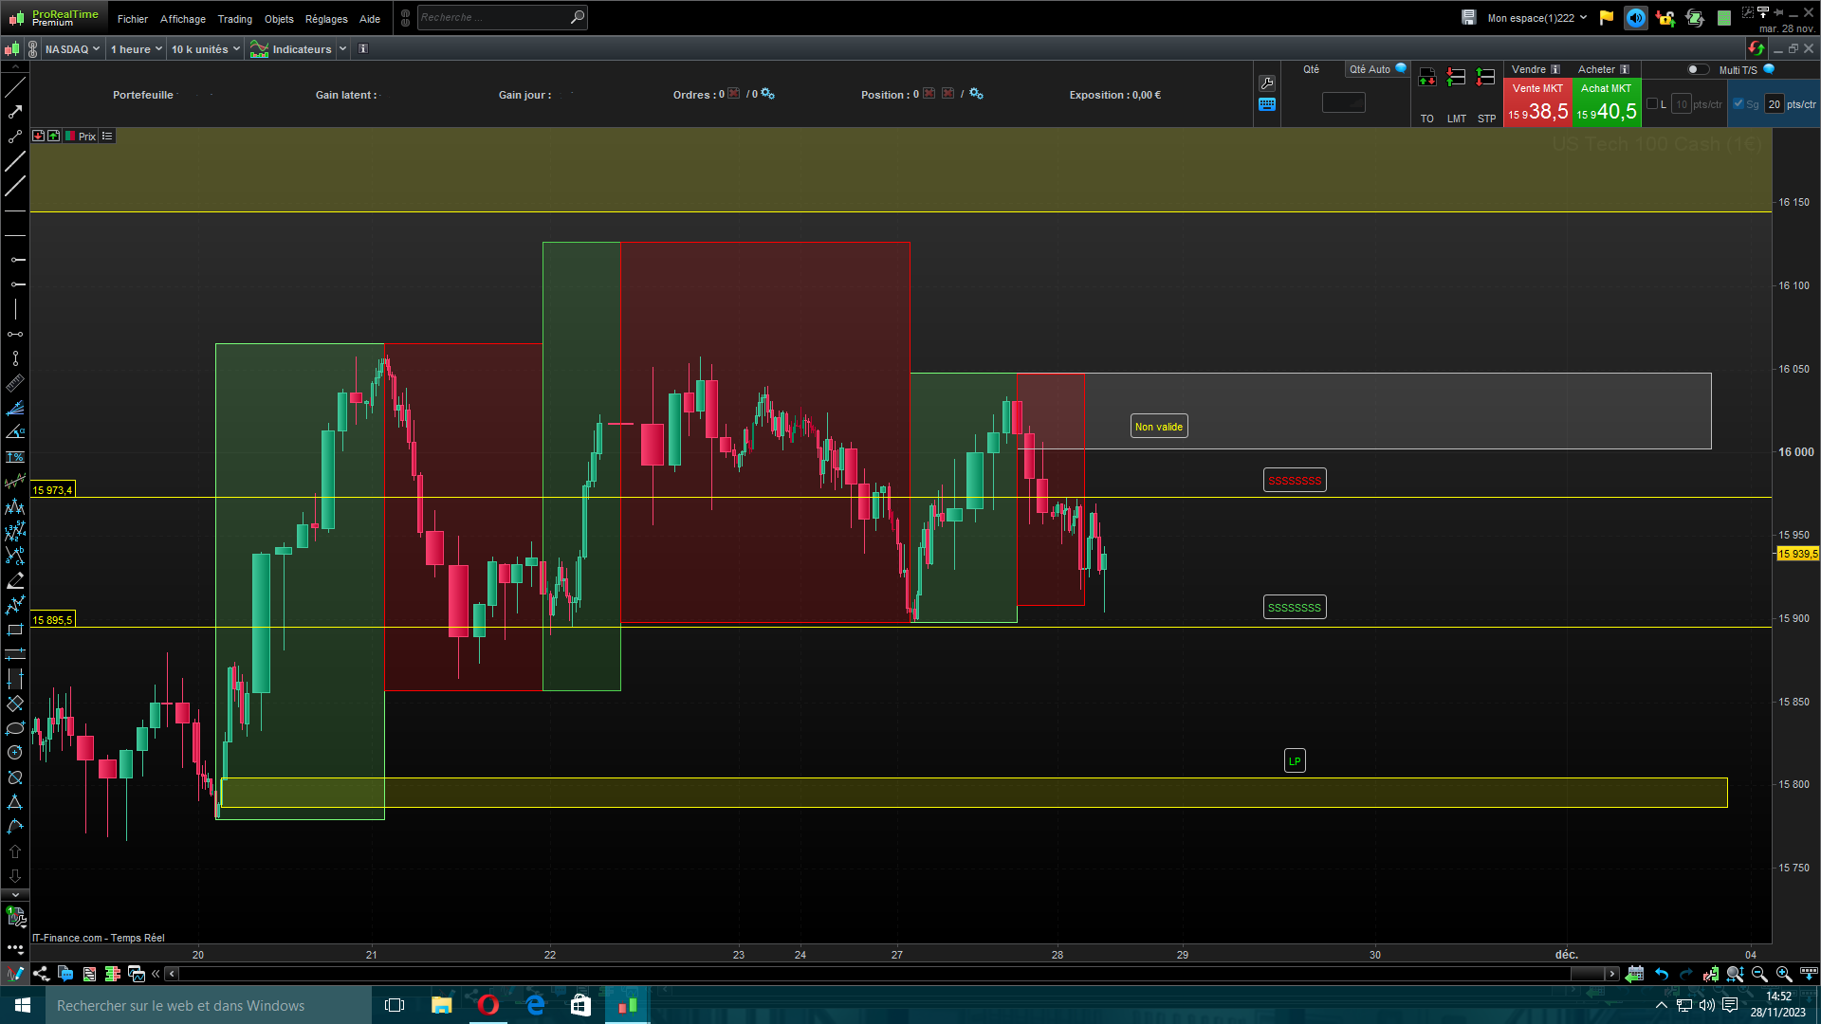Open the Trading menu
The width and height of the screenshot is (1821, 1024).
coord(234,19)
